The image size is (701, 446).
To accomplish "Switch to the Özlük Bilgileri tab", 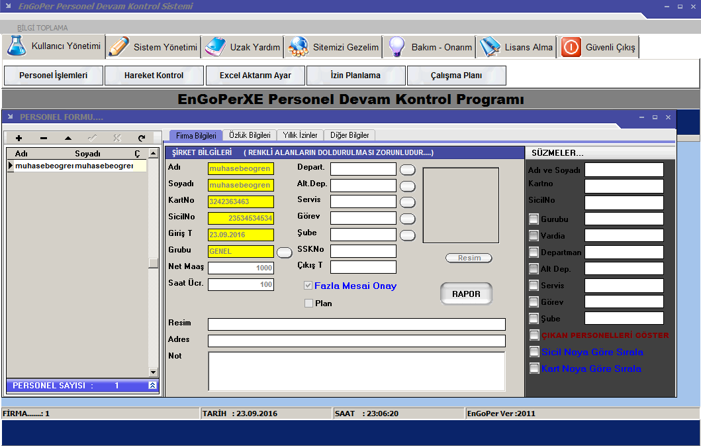I will pos(250,135).
